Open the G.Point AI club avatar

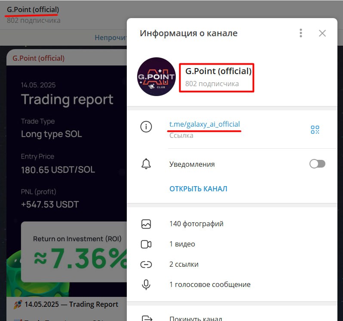point(156,77)
